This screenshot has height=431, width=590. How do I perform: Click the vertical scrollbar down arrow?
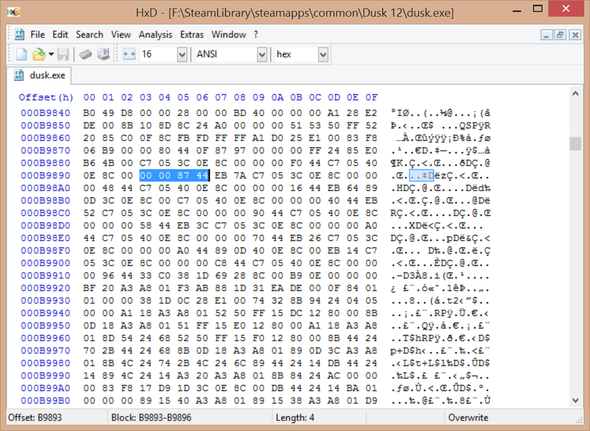575,400
